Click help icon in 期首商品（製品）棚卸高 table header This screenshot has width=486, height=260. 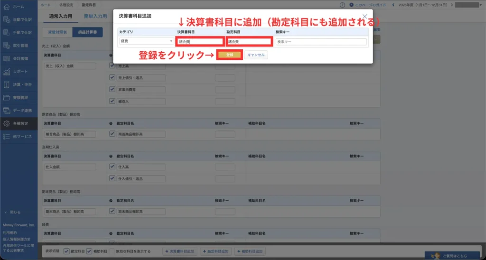pyautogui.click(x=111, y=123)
